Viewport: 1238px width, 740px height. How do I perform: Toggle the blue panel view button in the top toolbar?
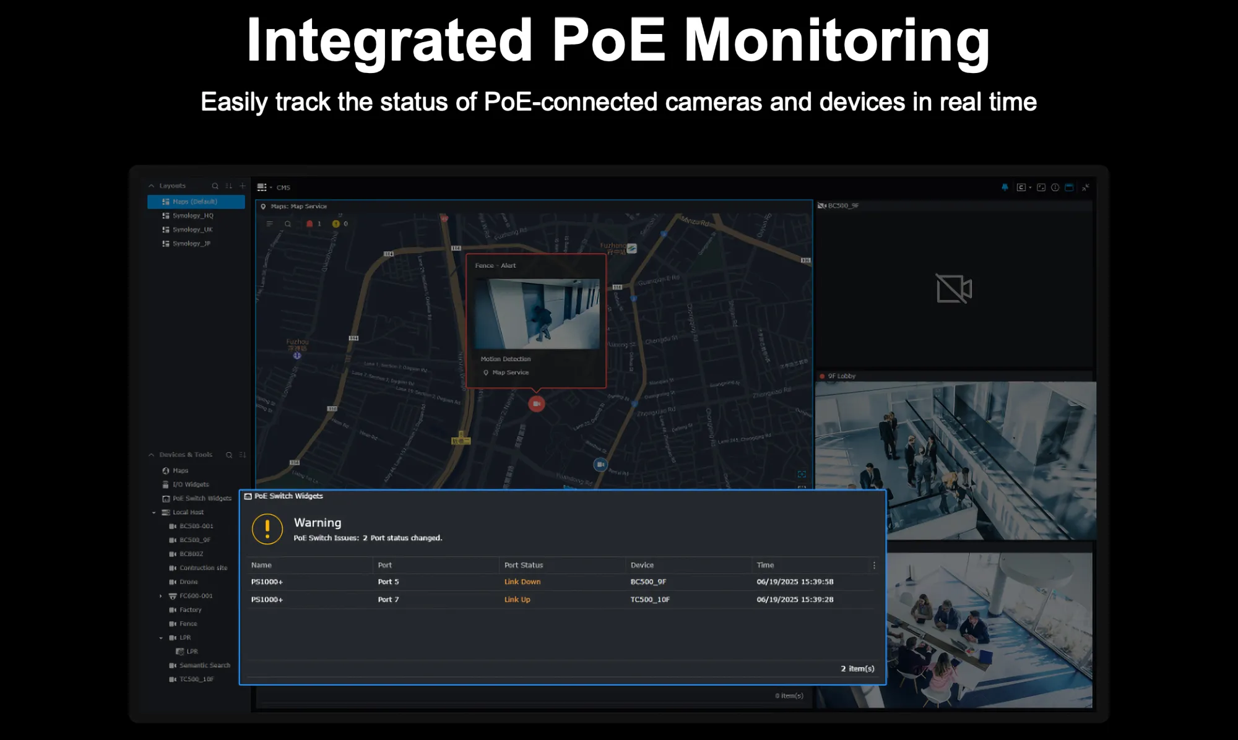[x=1069, y=187]
